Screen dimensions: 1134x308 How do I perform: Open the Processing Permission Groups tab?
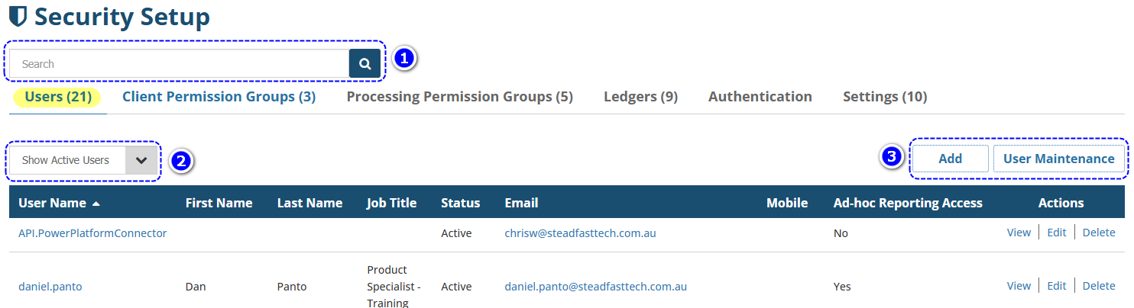(459, 97)
